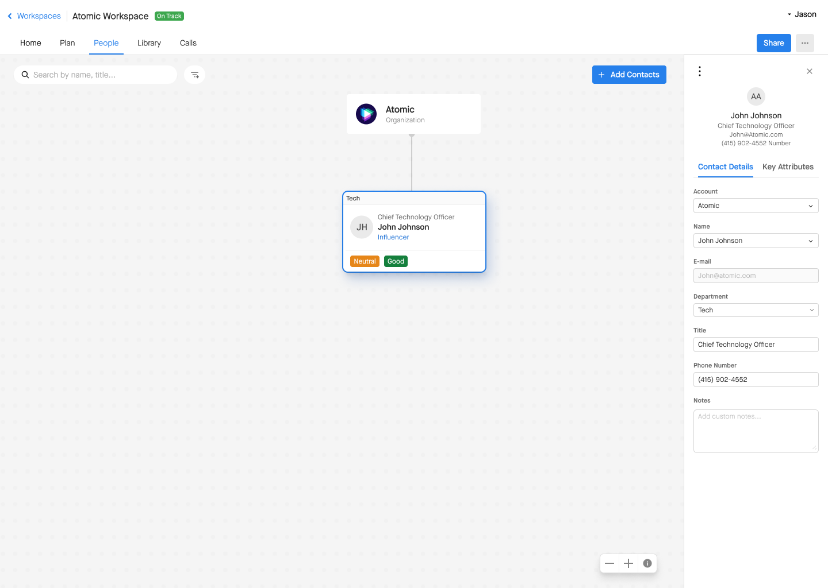Open the Jason user menu
This screenshot has width=828, height=588.
[x=802, y=14]
